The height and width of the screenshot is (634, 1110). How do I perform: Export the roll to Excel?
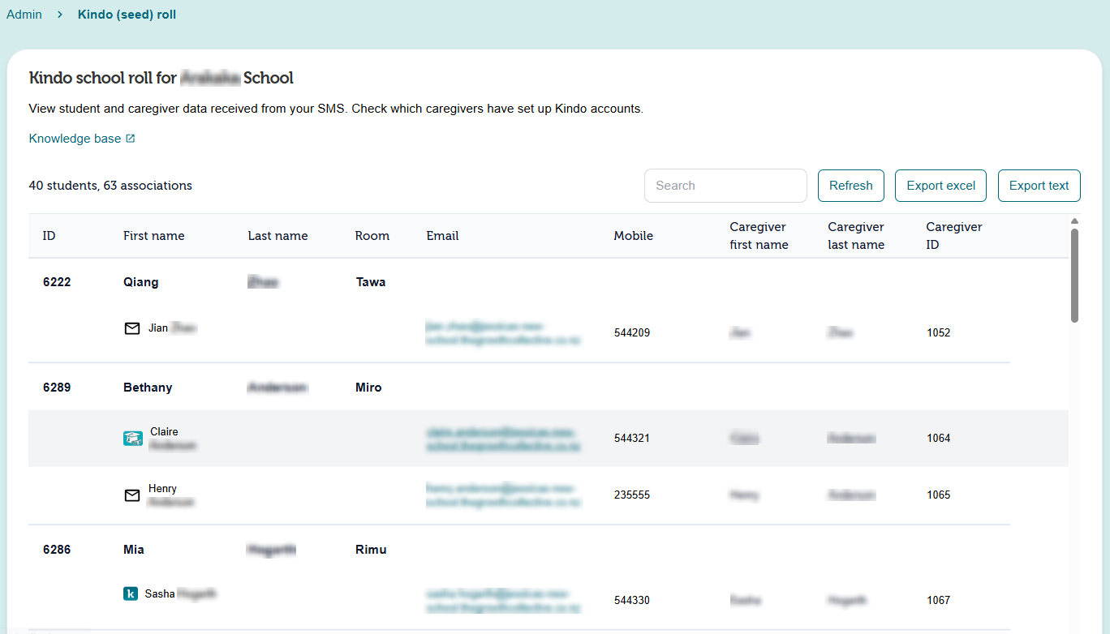tap(941, 186)
